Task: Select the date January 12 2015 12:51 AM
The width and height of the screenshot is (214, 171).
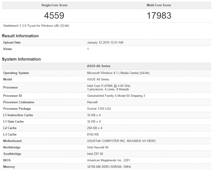Action: [x=105, y=43]
